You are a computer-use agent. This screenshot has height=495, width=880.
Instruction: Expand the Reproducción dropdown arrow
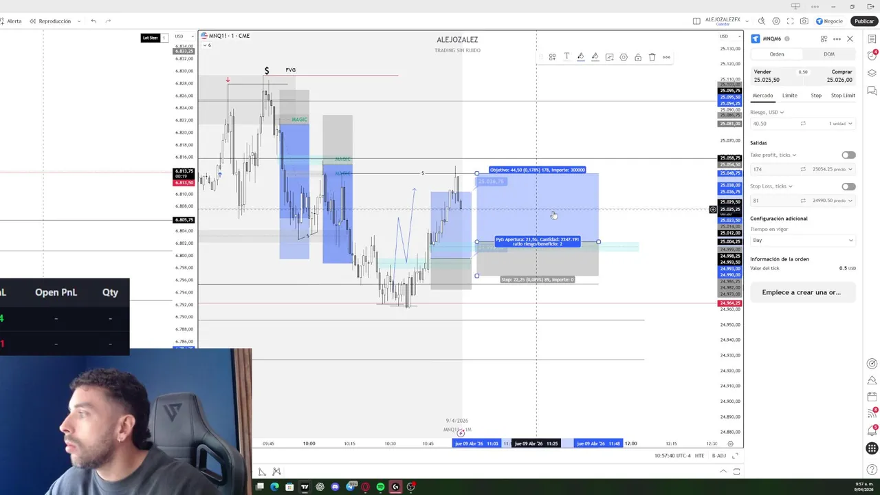click(x=80, y=21)
